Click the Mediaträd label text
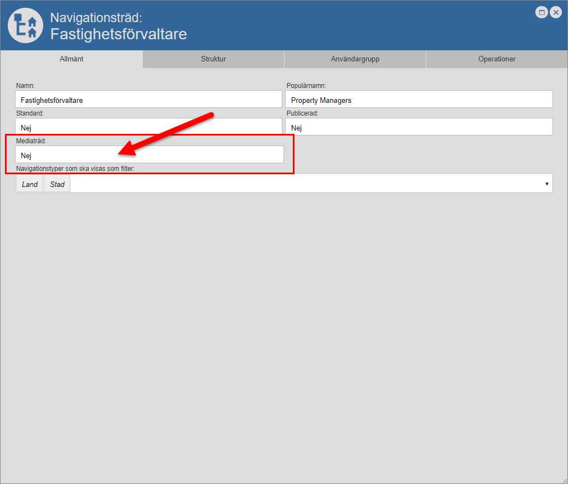This screenshot has height=484, width=568. pos(31,141)
